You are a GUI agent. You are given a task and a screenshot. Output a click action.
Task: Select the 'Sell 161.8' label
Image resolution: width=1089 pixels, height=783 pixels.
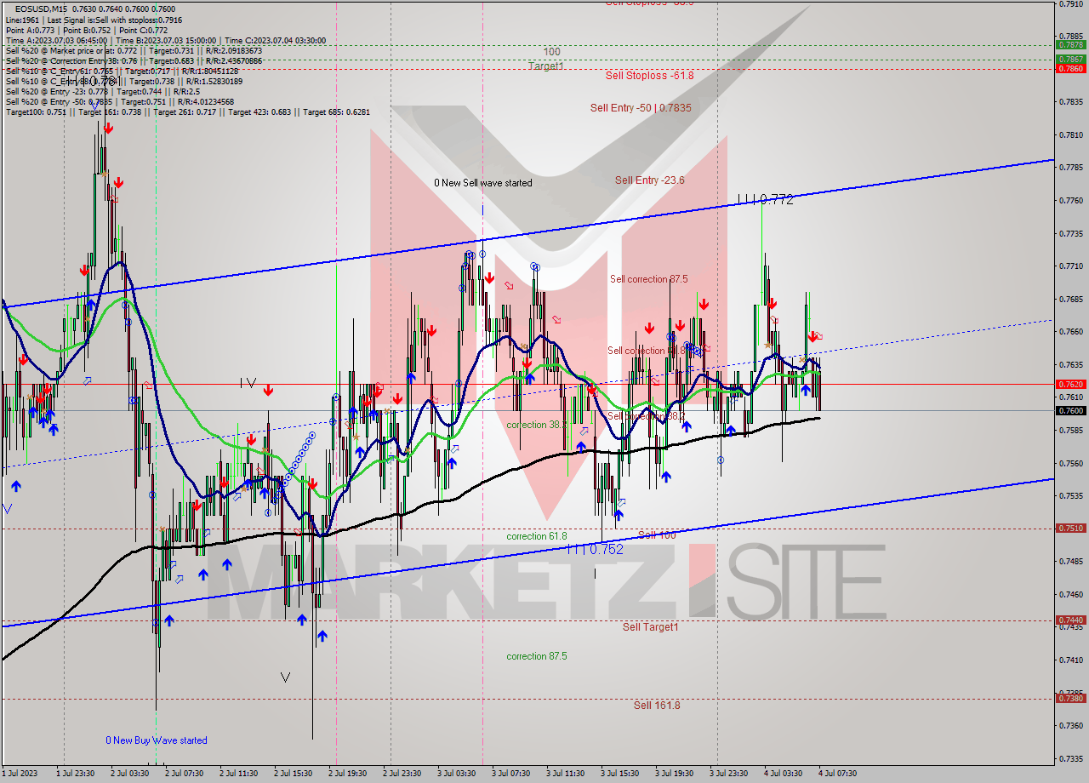click(x=657, y=706)
